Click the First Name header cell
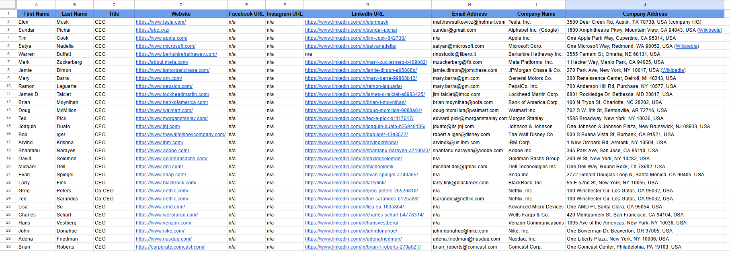730x253 pixels. (x=36, y=14)
